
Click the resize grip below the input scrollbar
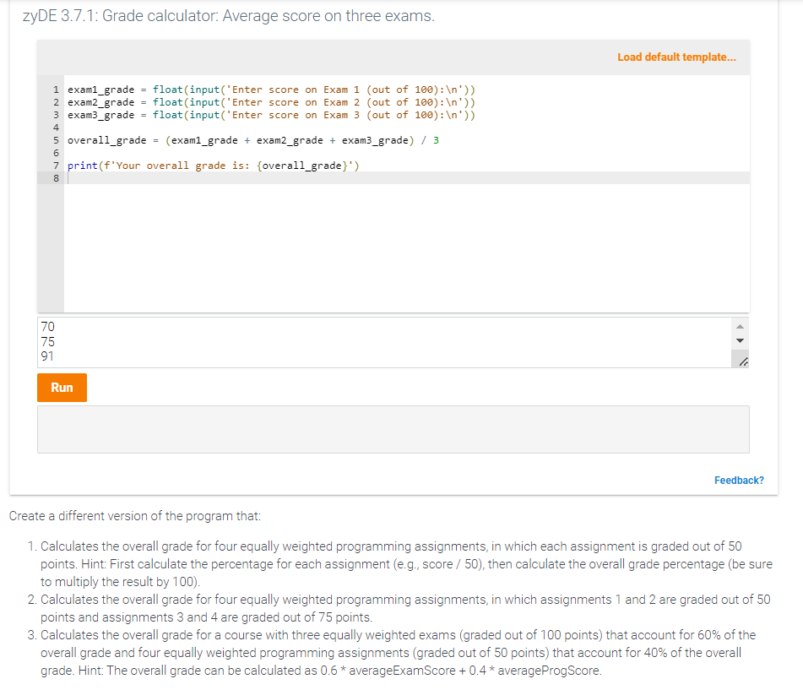tap(742, 361)
